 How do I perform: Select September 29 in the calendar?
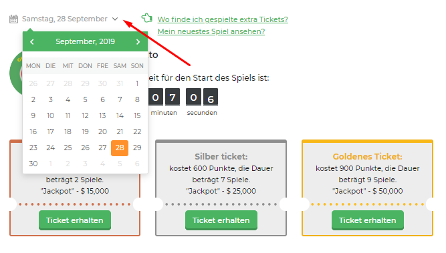point(137,148)
